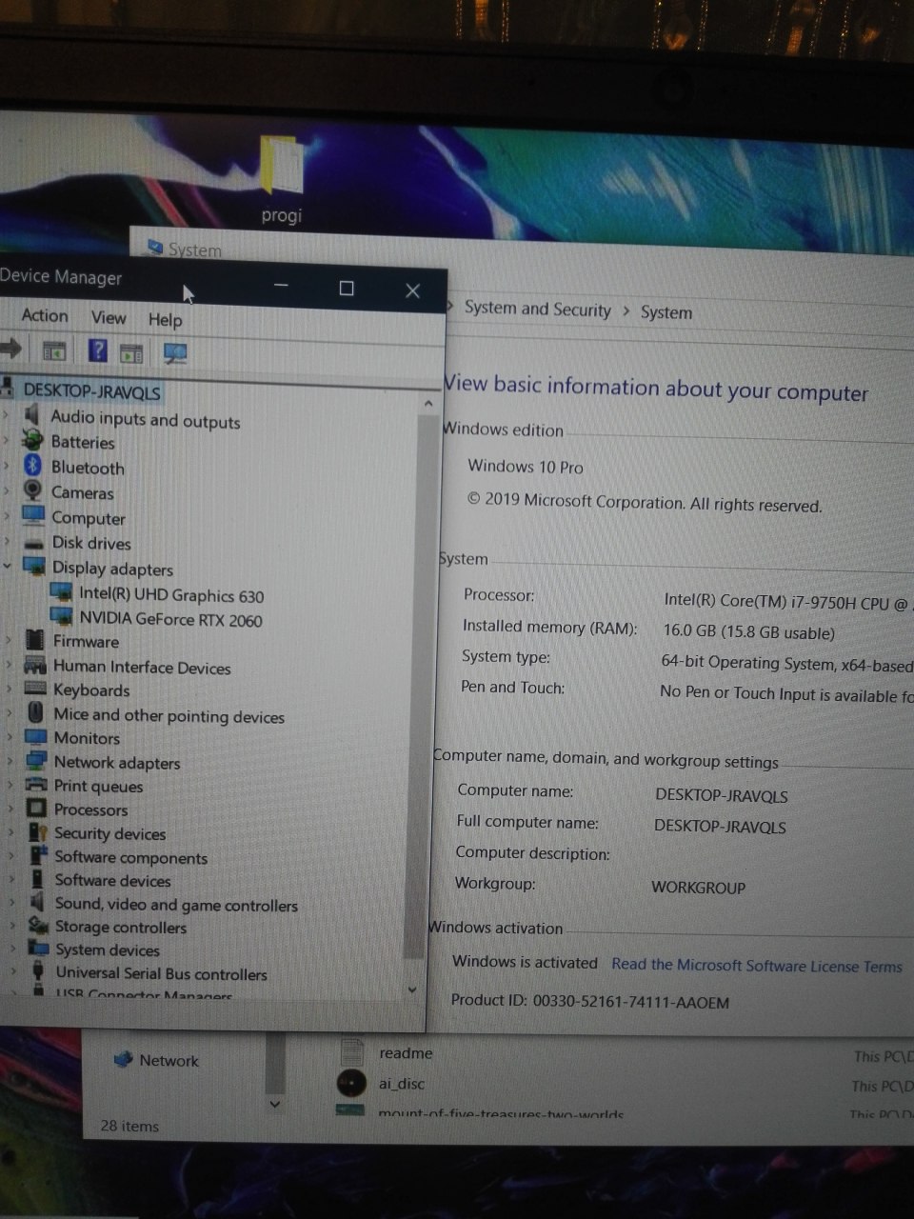Image resolution: width=914 pixels, height=1219 pixels.
Task: Click the Disk drives icon
Action: [x=34, y=542]
